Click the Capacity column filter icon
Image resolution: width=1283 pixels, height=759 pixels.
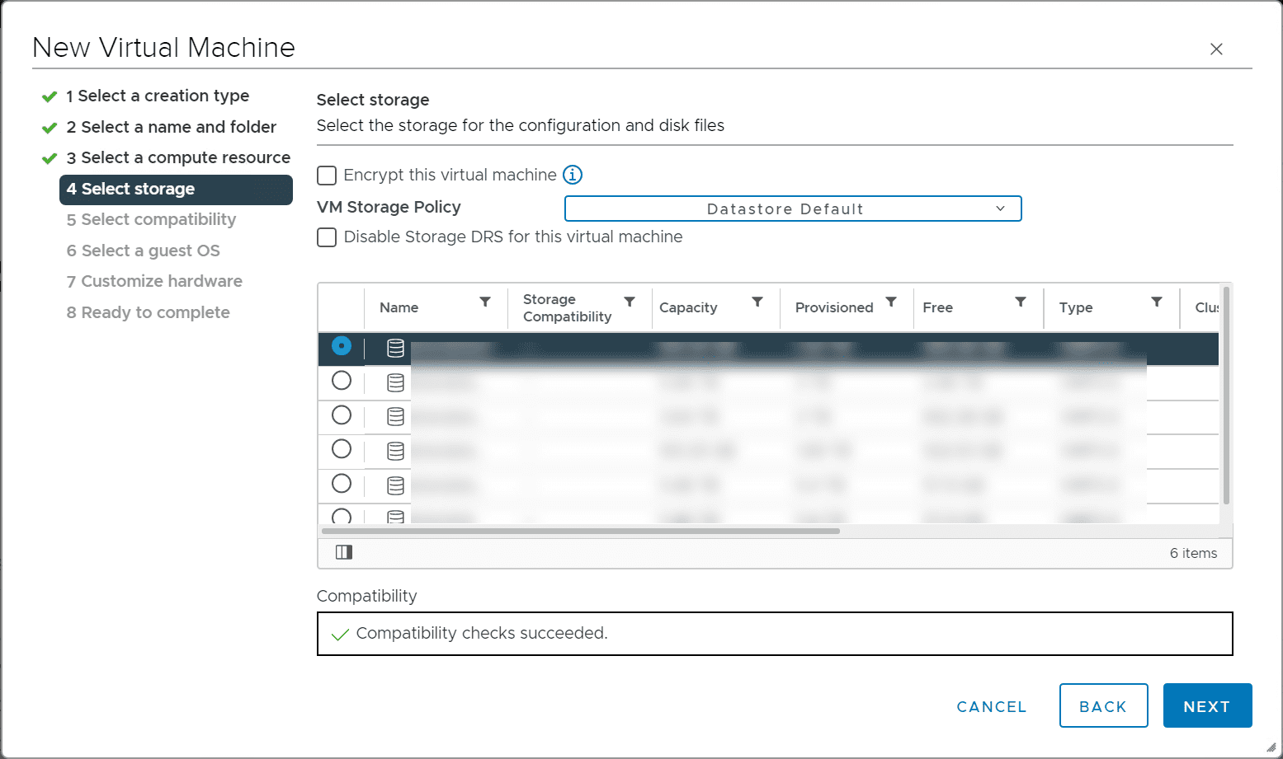coord(757,302)
